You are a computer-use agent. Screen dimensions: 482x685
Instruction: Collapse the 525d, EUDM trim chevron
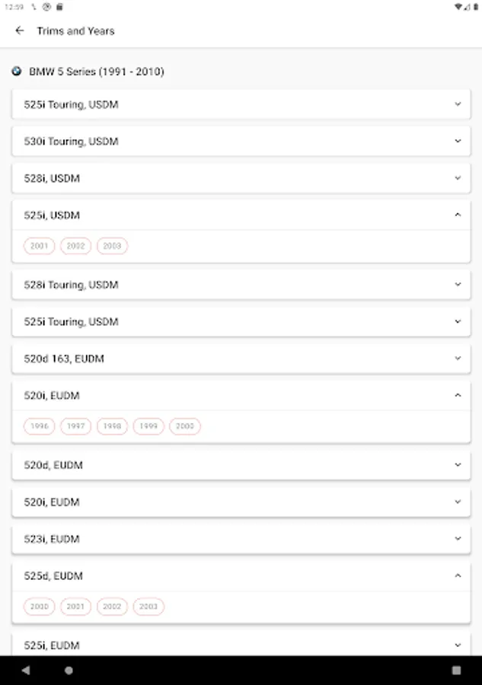458,576
